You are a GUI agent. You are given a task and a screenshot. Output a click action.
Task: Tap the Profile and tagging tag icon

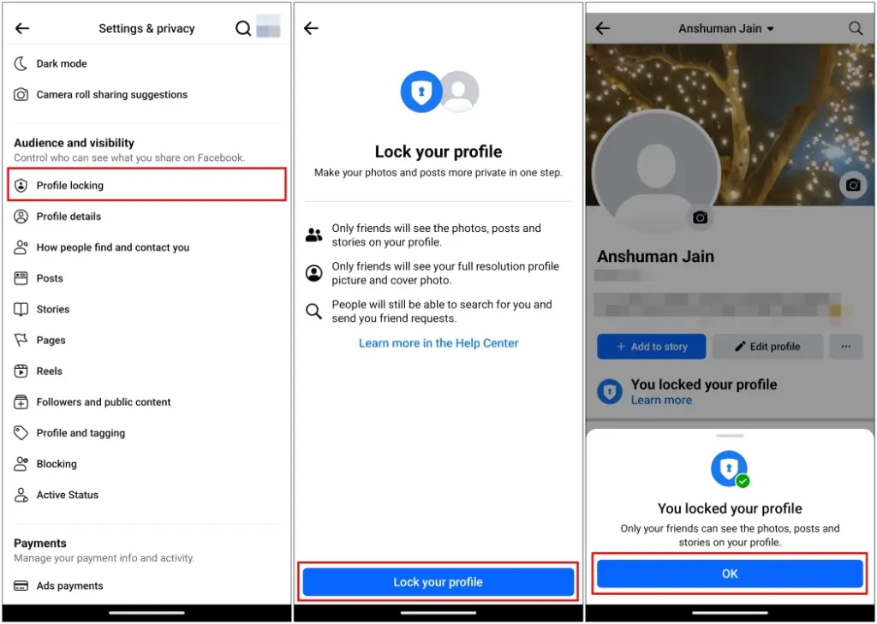(x=21, y=433)
